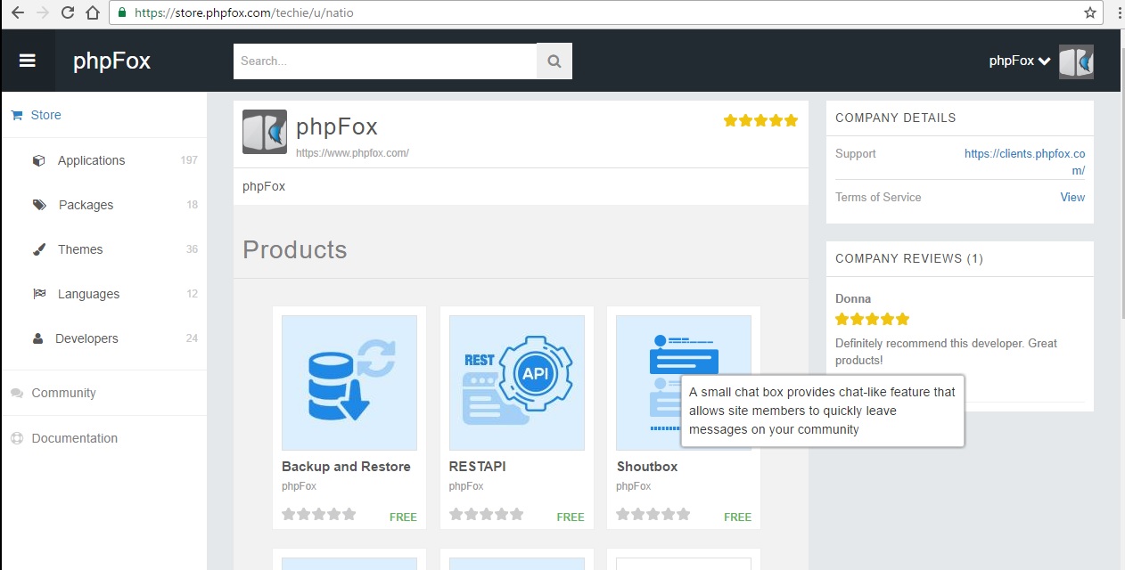Open the hamburger menu icon
Image resolution: width=1125 pixels, height=570 pixels.
28,61
